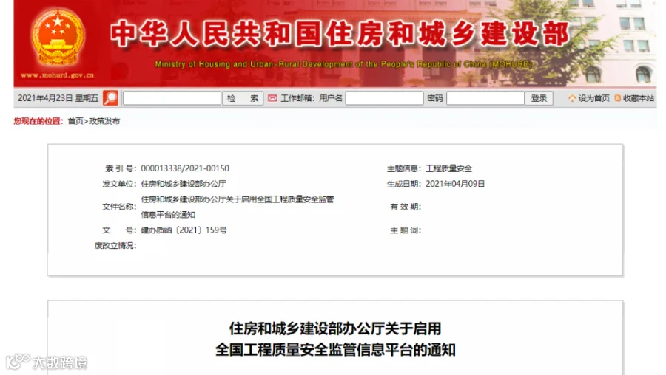
Task: Click the English ministry name subtitle
Action: tap(343, 64)
